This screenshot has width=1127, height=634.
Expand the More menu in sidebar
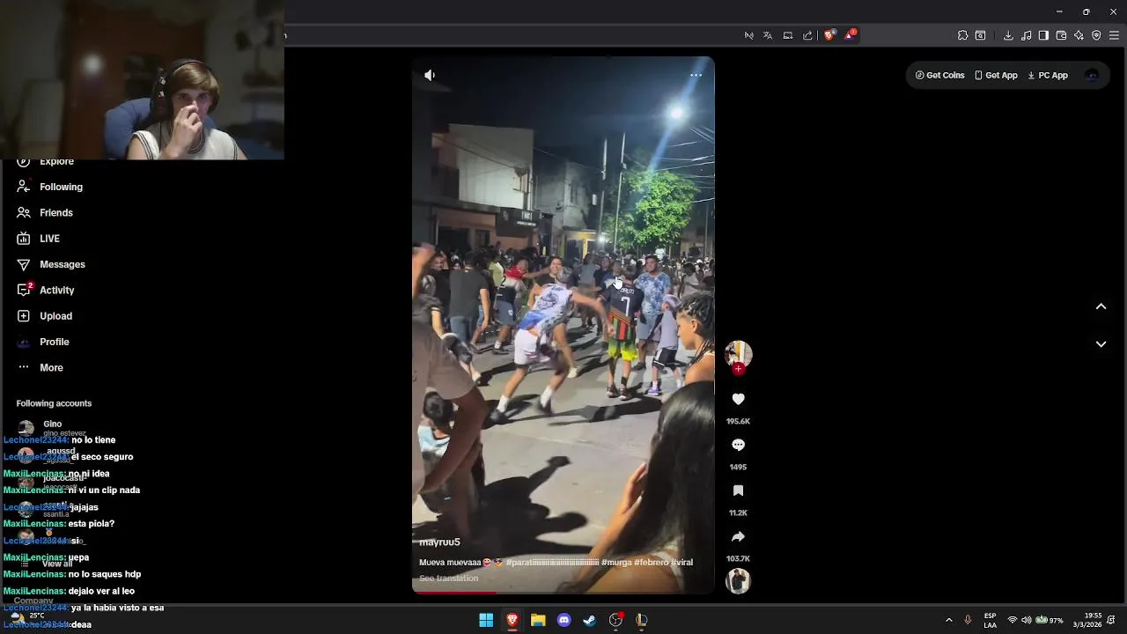(40, 367)
